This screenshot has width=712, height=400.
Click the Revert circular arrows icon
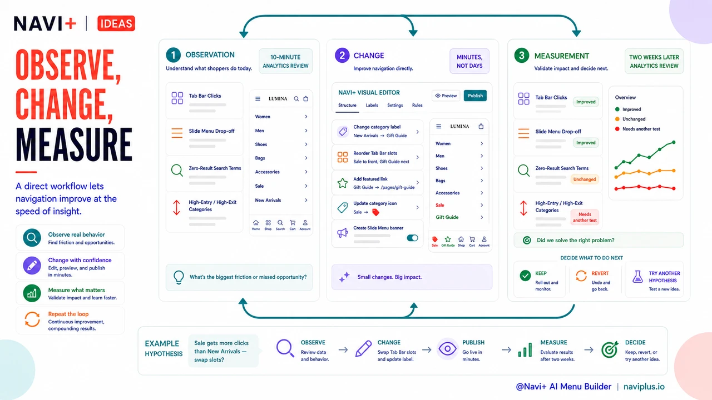tap(581, 276)
